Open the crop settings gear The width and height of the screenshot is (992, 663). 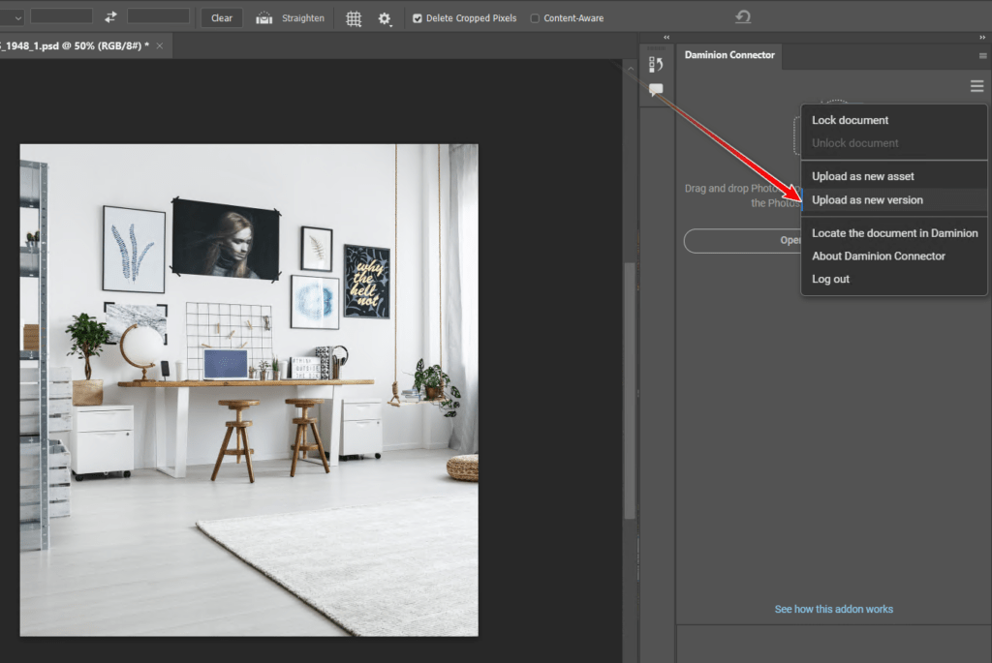[385, 18]
